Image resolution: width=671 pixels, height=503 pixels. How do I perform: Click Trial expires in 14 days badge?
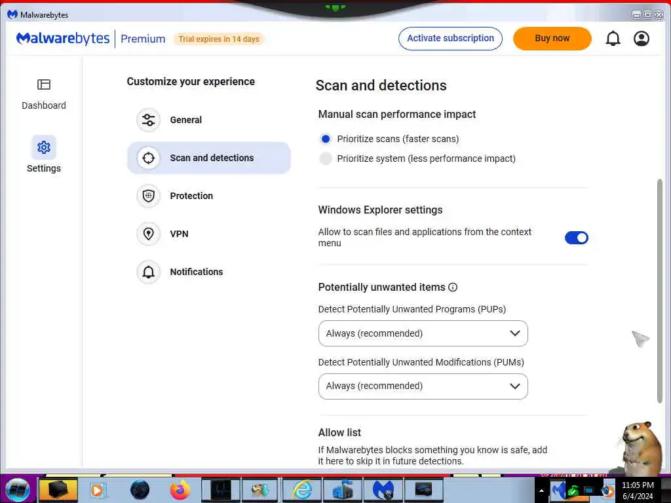click(219, 39)
